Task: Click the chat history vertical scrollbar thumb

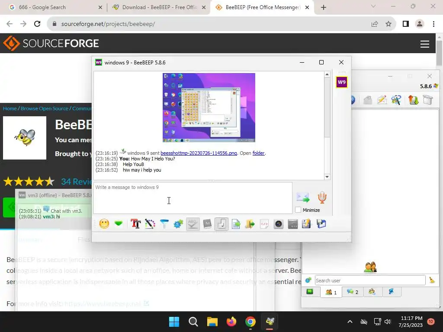Action: coord(327,107)
